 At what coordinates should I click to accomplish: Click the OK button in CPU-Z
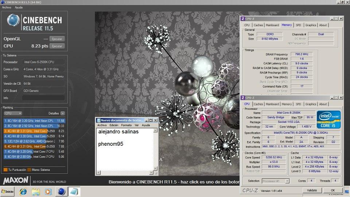(x=332, y=190)
